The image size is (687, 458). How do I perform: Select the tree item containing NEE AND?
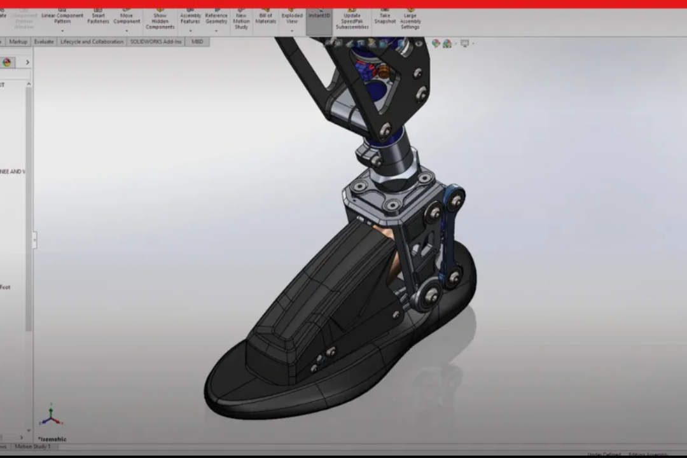12,171
